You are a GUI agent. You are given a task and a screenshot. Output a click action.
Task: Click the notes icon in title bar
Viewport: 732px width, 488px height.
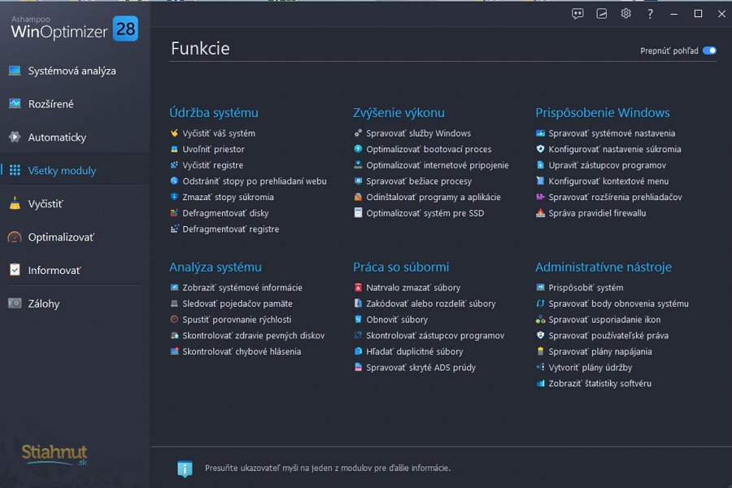[602, 14]
